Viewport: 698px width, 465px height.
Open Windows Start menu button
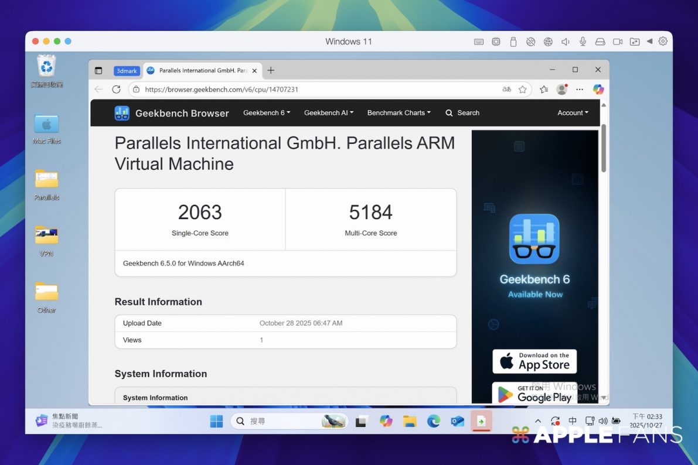pyautogui.click(x=216, y=421)
